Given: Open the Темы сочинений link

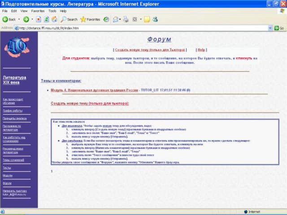Looking at the screenshot, I should pyautogui.click(x=13, y=160).
